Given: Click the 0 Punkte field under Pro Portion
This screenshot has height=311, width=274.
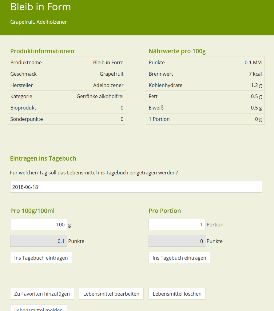Looking at the screenshot, I should 177,241.
